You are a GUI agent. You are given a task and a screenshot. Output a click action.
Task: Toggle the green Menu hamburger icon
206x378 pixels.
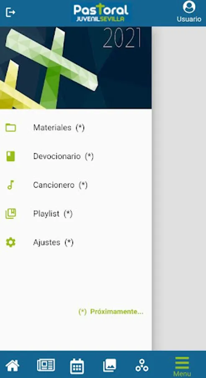pos(182,363)
